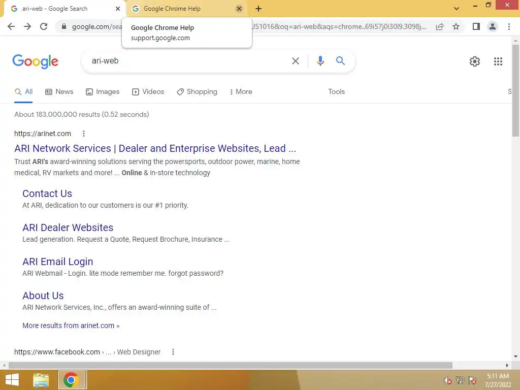Viewport: 520px width, 390px height.
Task: Open the Action Center flag icon
Action: click(472, 380)
